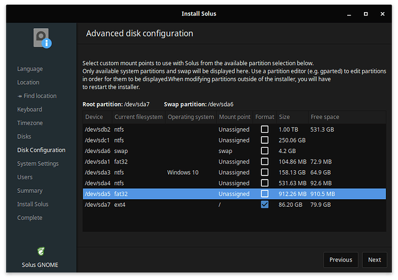Select the /dev/sdc1 device row
Viewport: 398px width, 280px height.
(x=234, y=140)
